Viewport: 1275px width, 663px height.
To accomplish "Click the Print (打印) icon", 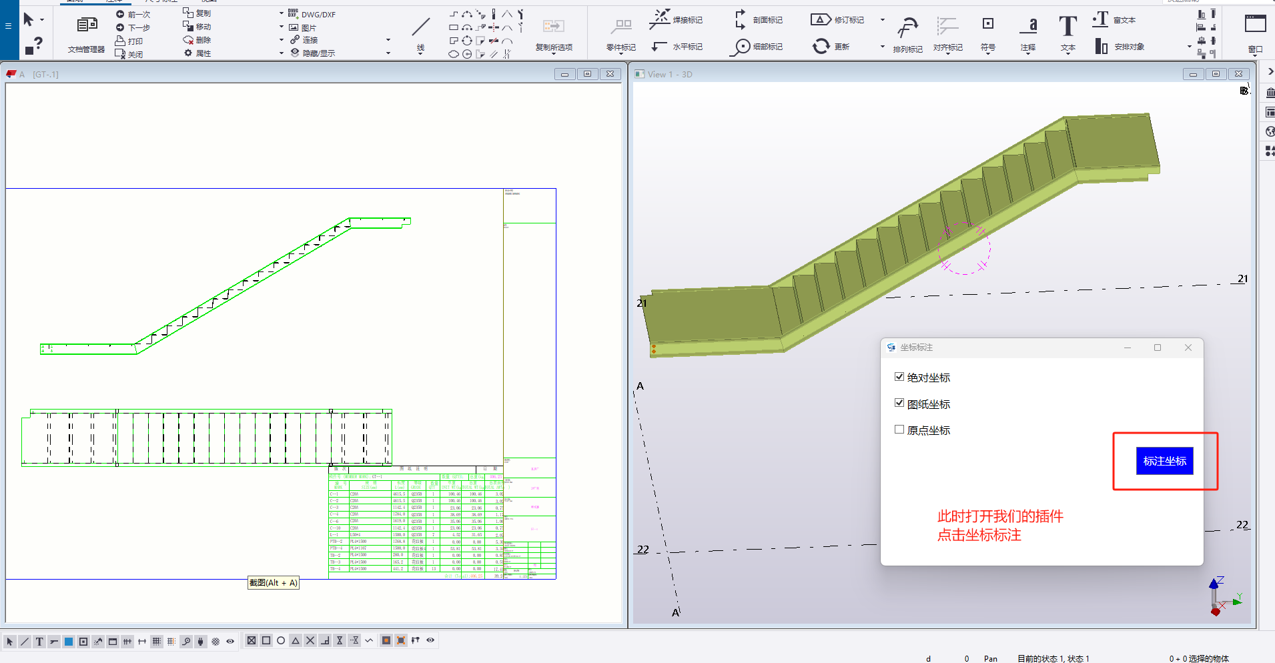I will [x=121, y=41].
